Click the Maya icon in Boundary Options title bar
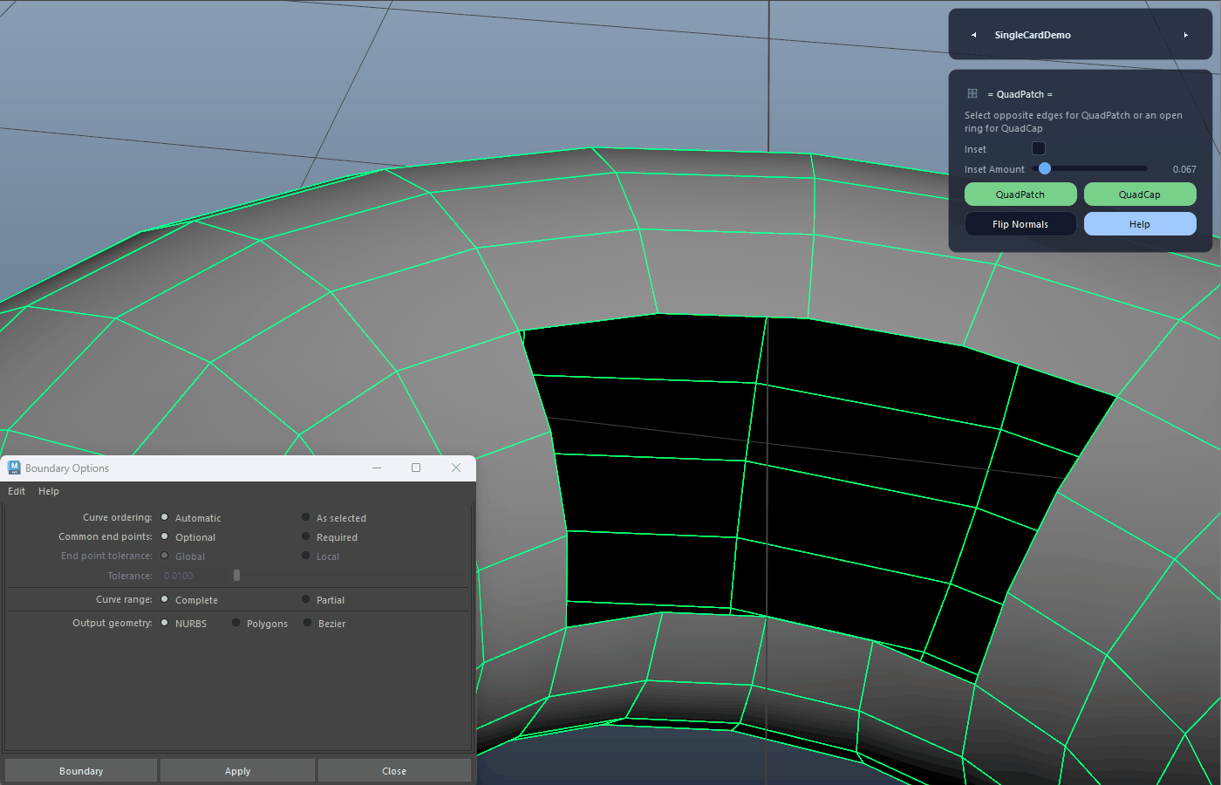 tap(14, 468)
